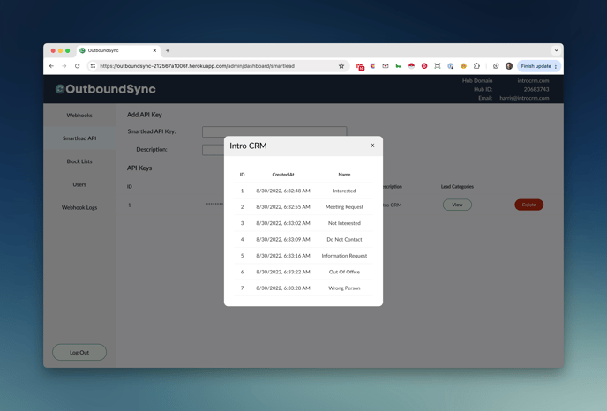Open the Pokeball extension icon

[x=411, y=66]
